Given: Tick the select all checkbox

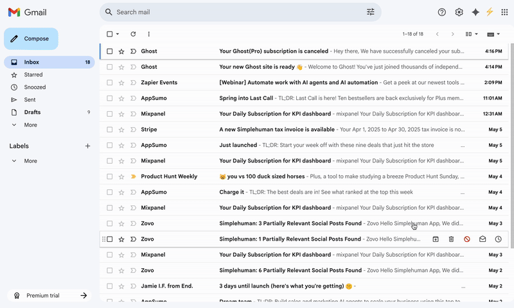Looking at the screenshot, I should (109, 34).
